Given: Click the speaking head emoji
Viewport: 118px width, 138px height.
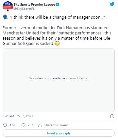Looking at the screenshot, I should point(5,17).
